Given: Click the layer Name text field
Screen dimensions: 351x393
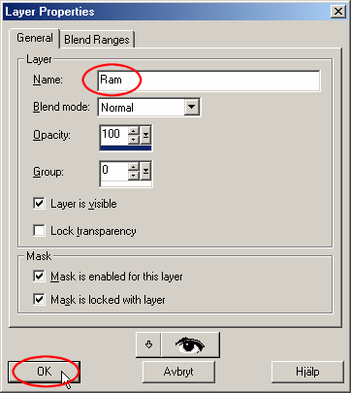Looking at the screenshot, I should [x=208, y=81].
